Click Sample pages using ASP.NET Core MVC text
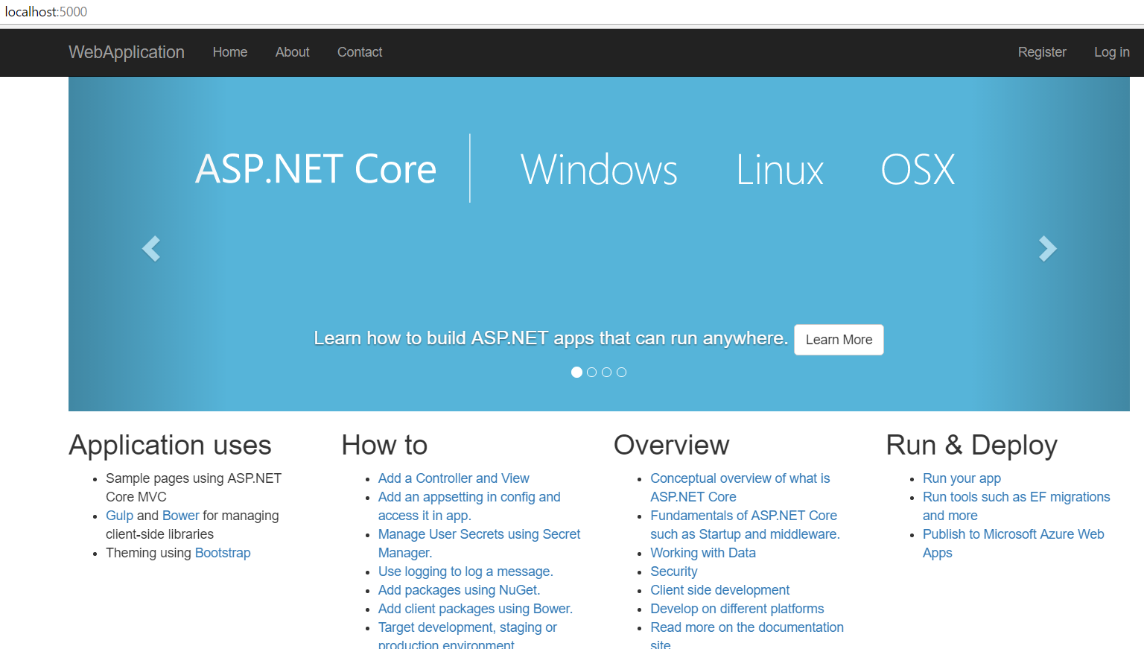The image size is (1144, 649). 194,487
